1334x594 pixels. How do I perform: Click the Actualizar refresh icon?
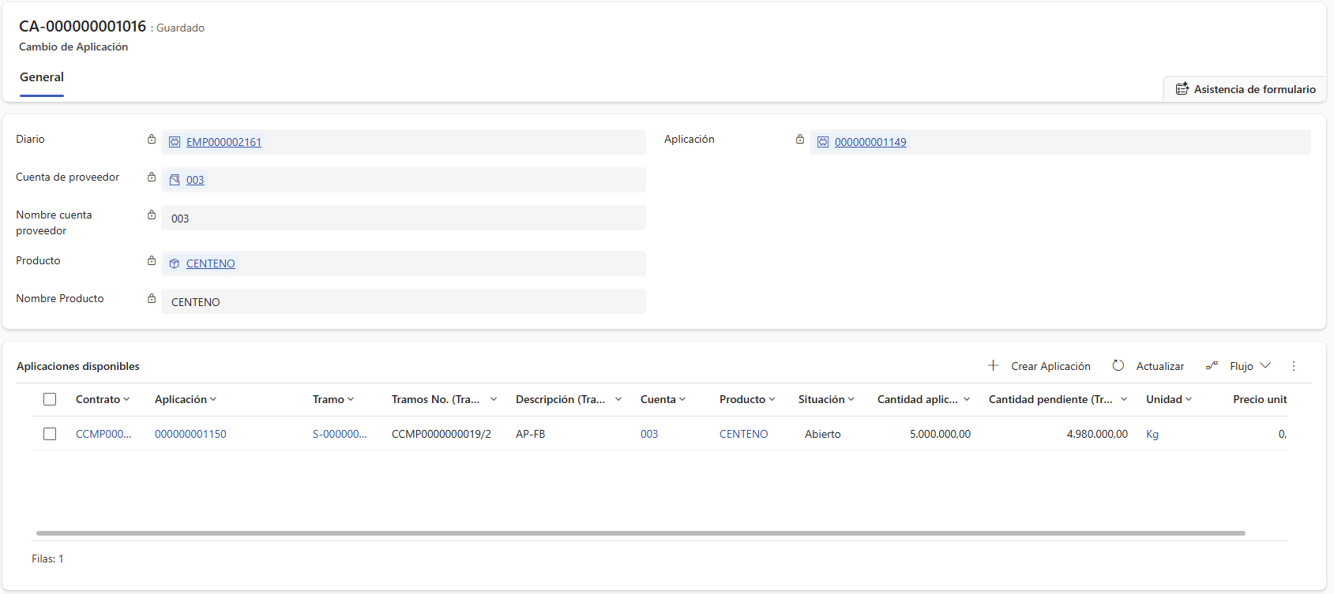pyautogui.click(x=1118, y=366)
